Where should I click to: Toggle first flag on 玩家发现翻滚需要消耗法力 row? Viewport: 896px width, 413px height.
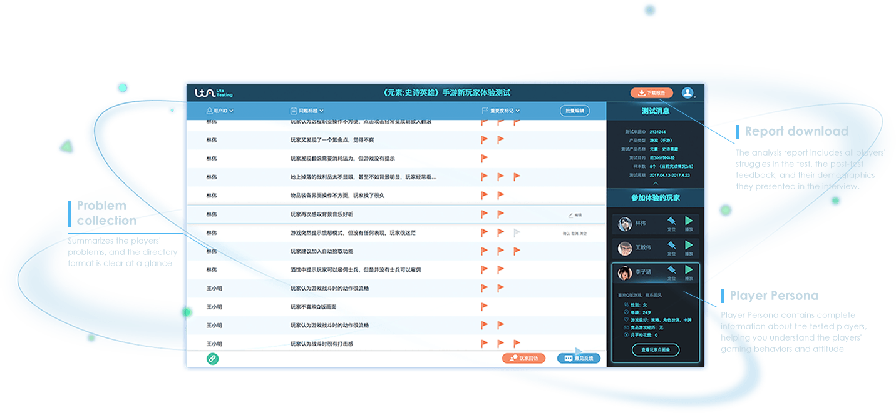tap(484, 159)
